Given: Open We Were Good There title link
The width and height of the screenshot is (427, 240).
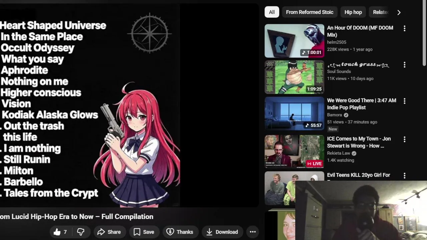Looking at the screenshot, I should point(362,104).
